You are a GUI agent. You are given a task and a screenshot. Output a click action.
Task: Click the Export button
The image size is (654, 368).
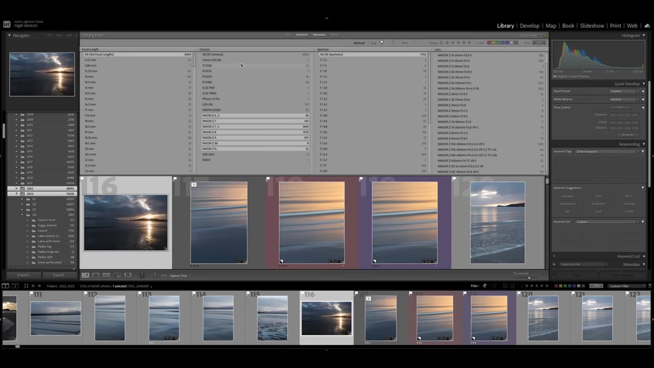[x=60, y=275]
